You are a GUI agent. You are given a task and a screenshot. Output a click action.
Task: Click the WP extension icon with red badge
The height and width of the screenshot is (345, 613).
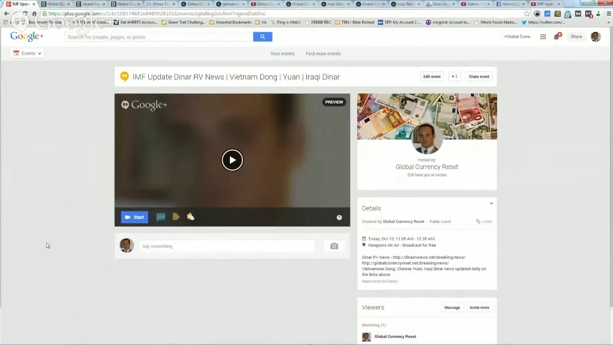pos(589,14)
